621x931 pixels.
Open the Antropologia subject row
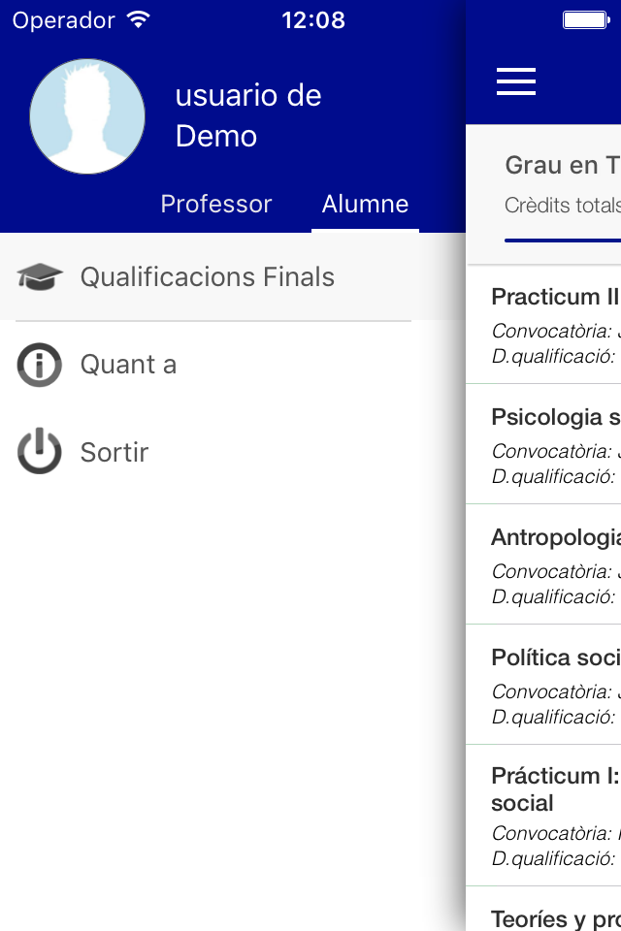(543, 564)
